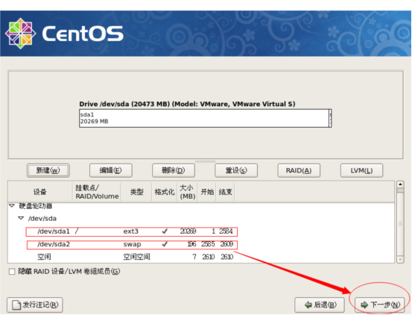Viewport: 415px width, 318px height.
Task: Collapse the 硬盘驱动器 tree node
Action: point(12,205)
